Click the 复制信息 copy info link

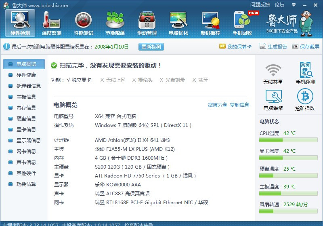pyautogui.click(x=239, y=105)
